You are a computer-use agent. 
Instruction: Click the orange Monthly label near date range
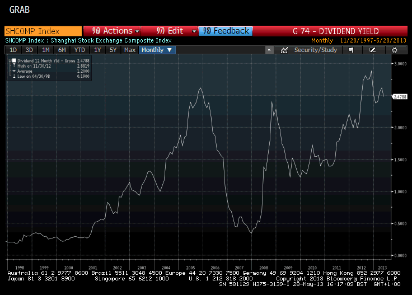tap(322, 40)
